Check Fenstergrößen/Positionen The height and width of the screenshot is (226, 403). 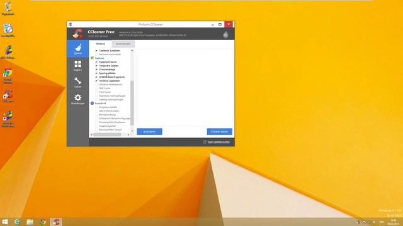pos(96,122)
